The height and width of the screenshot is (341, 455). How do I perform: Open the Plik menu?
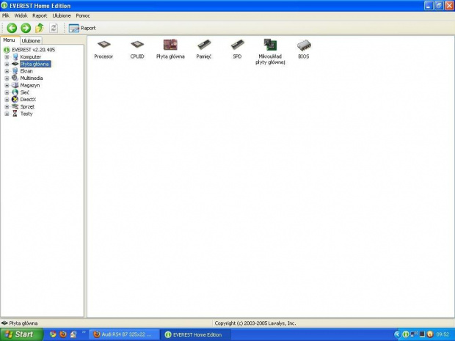click(x=6, y=15)
